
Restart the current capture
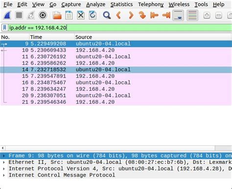31,15
